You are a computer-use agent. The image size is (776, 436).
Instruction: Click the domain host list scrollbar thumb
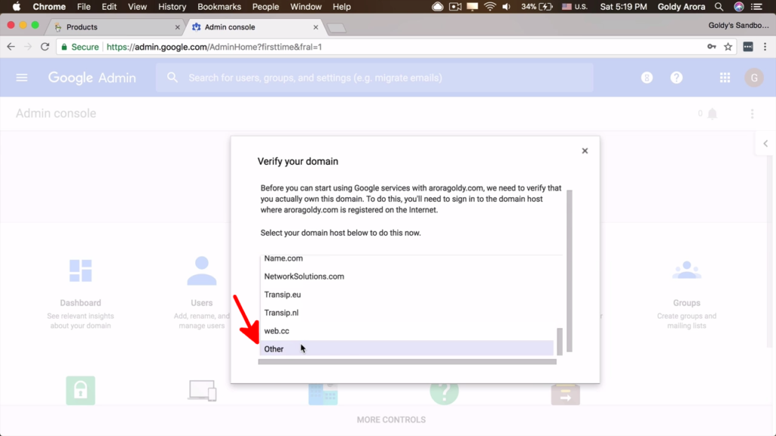560,341
